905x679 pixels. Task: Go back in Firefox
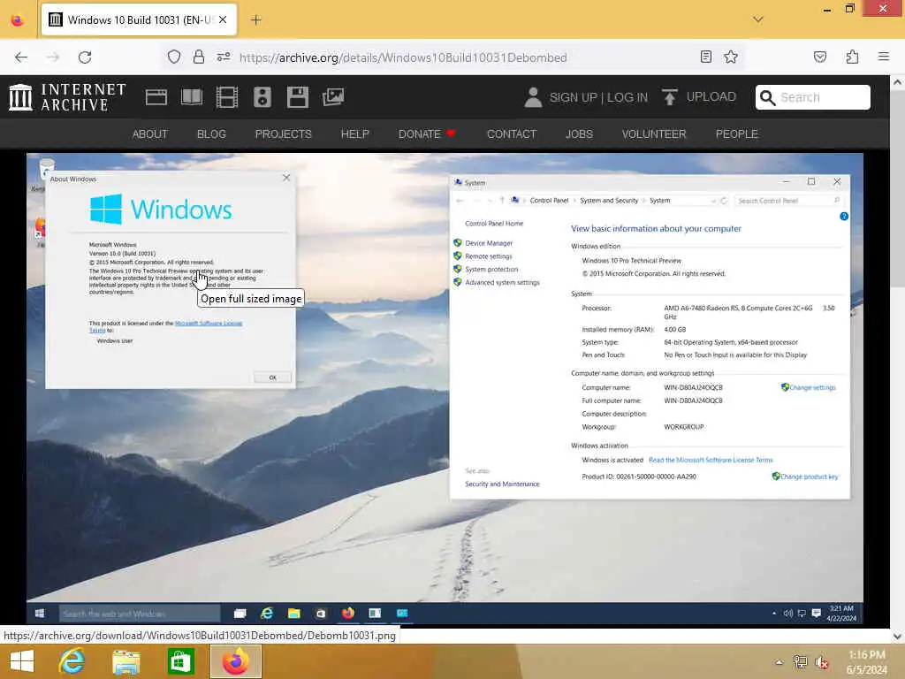(x=21, y=57)
